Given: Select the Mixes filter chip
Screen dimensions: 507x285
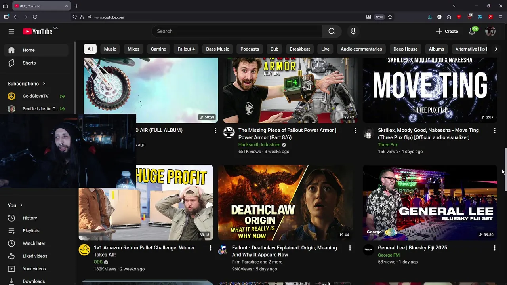Looking at the screenshot, I should pos(133,49).
